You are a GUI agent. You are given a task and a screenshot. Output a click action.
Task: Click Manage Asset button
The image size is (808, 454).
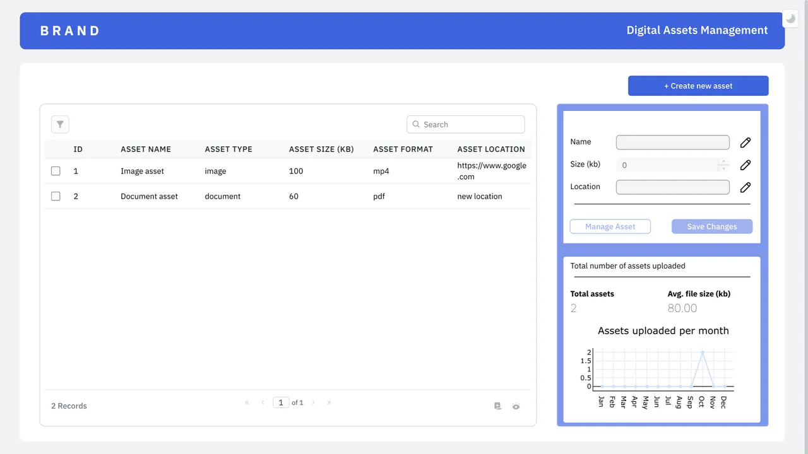tap(610, 226)
